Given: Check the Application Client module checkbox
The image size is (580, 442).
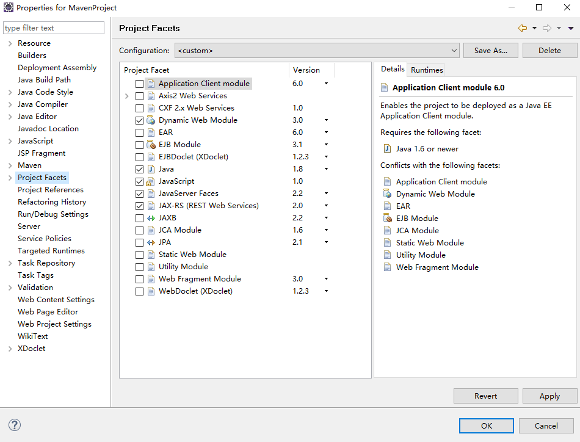Looking at the screenshot, I should coord(139,84).
